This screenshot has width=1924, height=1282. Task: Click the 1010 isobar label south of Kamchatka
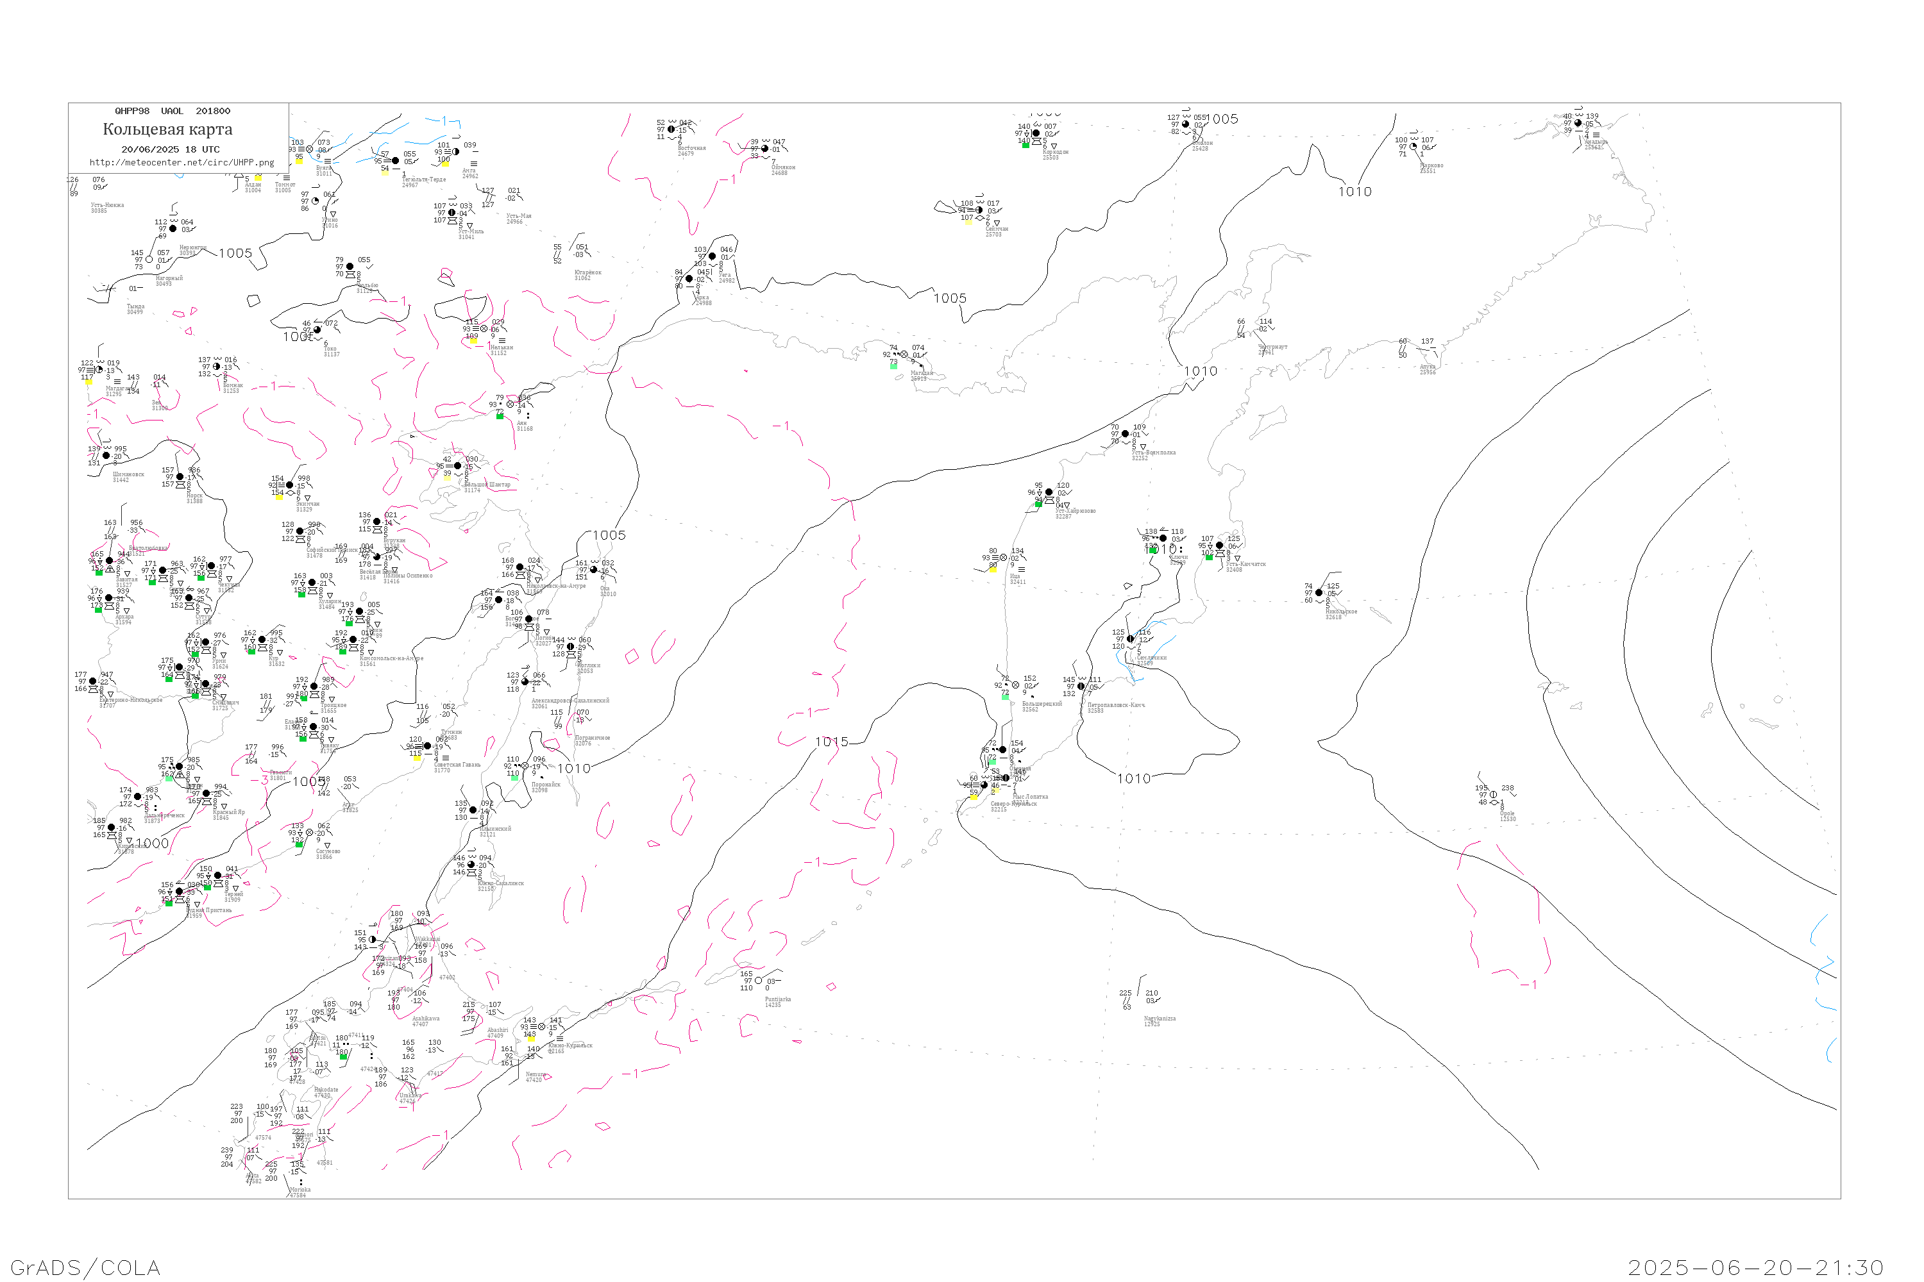(x=1133, y=778)
